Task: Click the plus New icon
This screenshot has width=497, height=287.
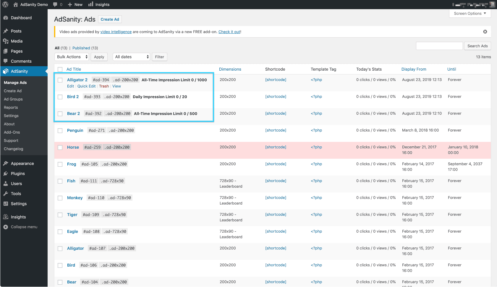Action: [70, 4]
